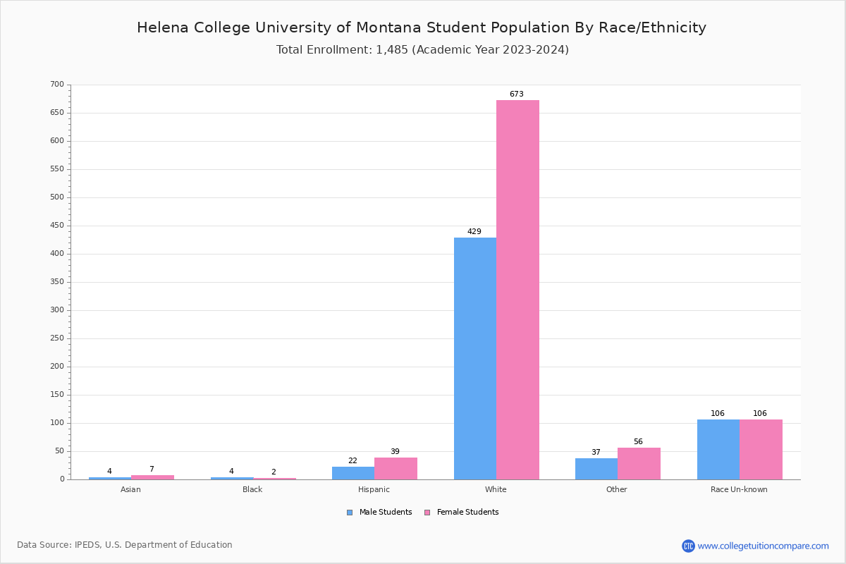Select the Other male students bar

point(596,469)
